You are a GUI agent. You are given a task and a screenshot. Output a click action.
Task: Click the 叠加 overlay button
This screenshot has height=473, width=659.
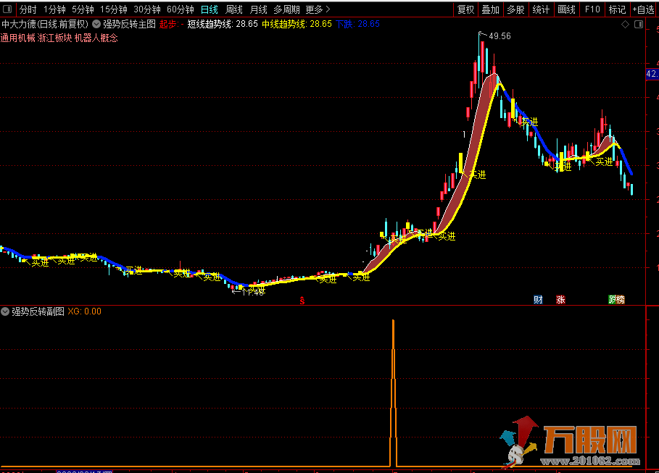[x=490, y=9]
